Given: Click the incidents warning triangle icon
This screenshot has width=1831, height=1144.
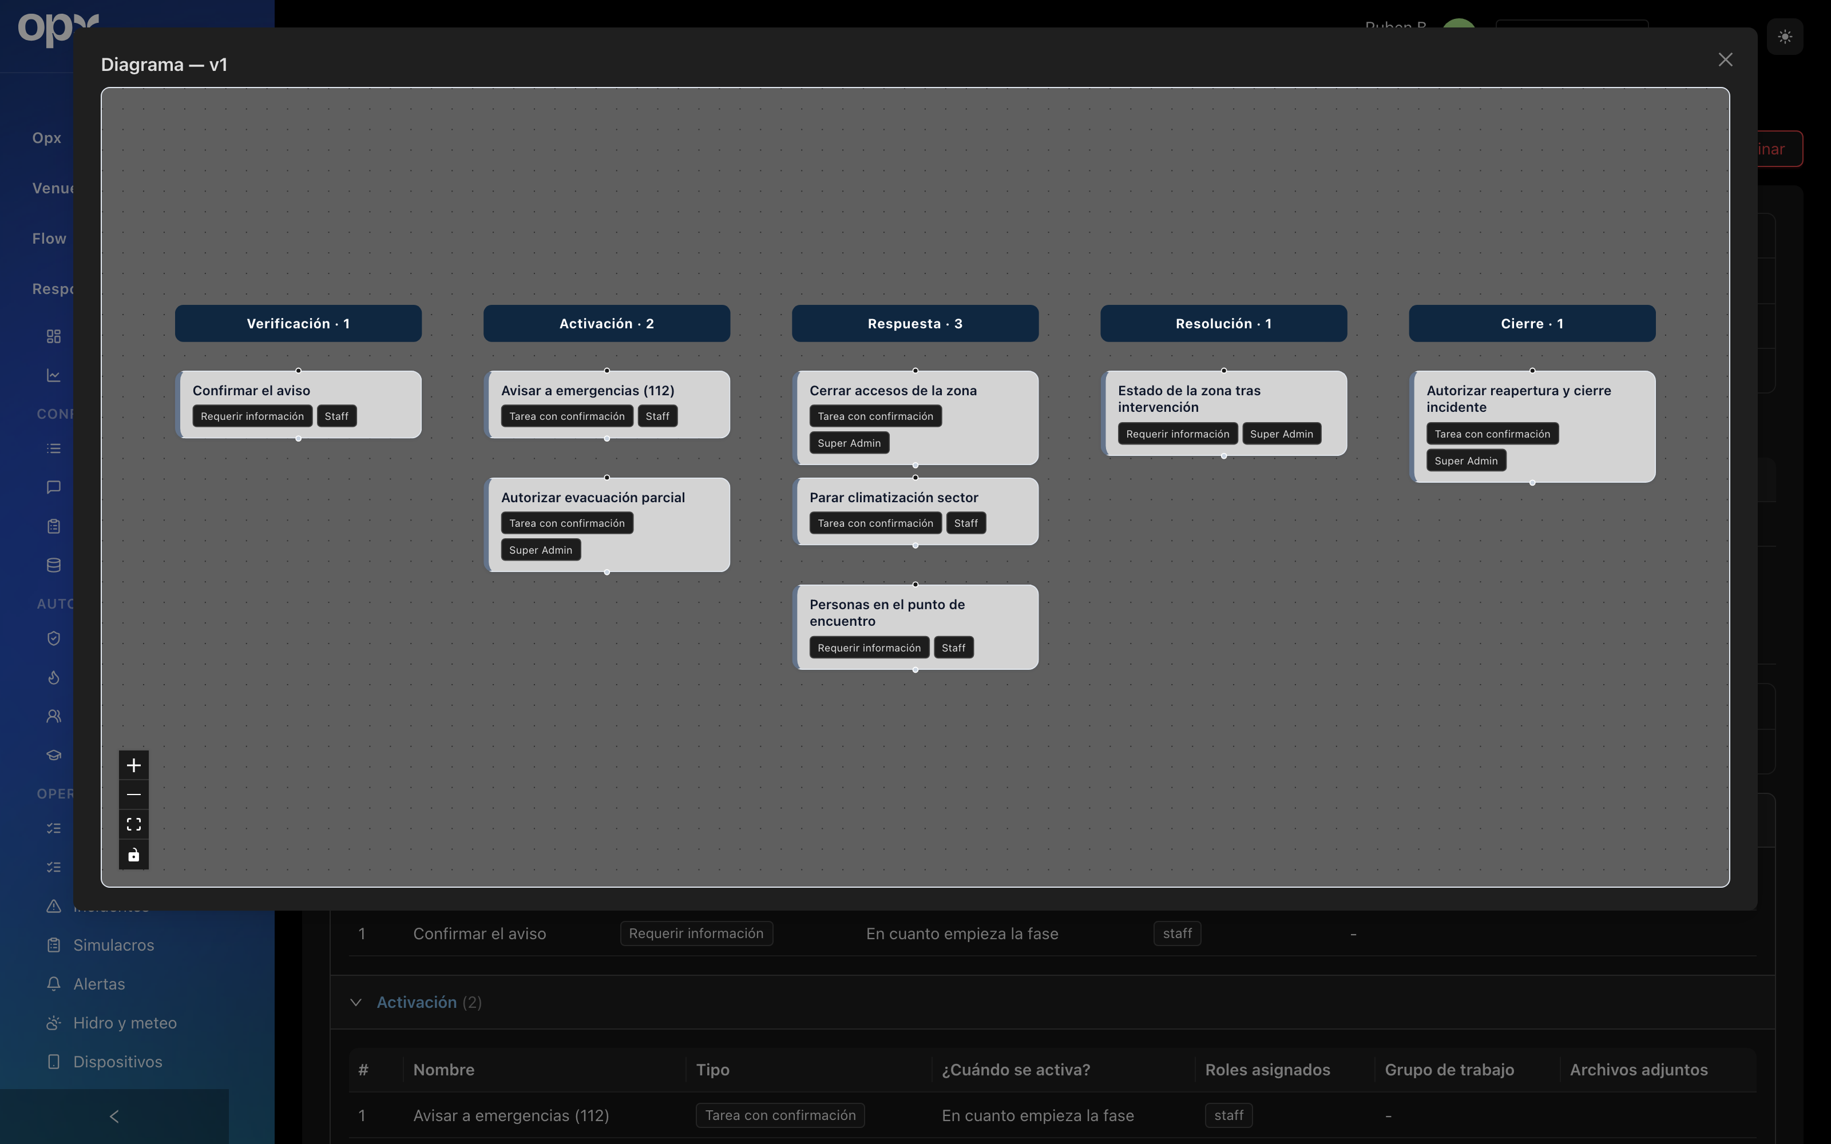Looking at the screenshot, I should (x=54, y=905).
